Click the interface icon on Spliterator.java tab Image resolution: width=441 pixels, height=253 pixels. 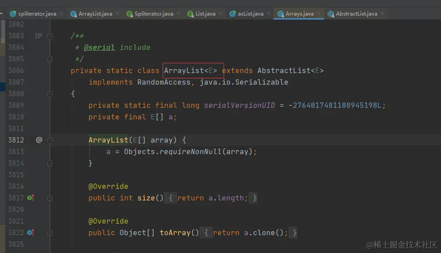tap(129, 13)
